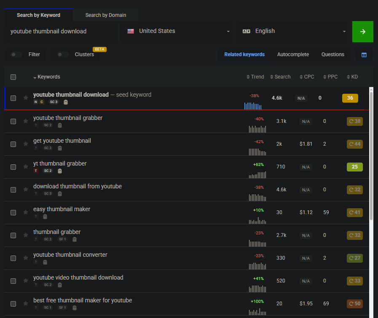
Task: Open the Autocomplete tab
Action: coord(293,54)
